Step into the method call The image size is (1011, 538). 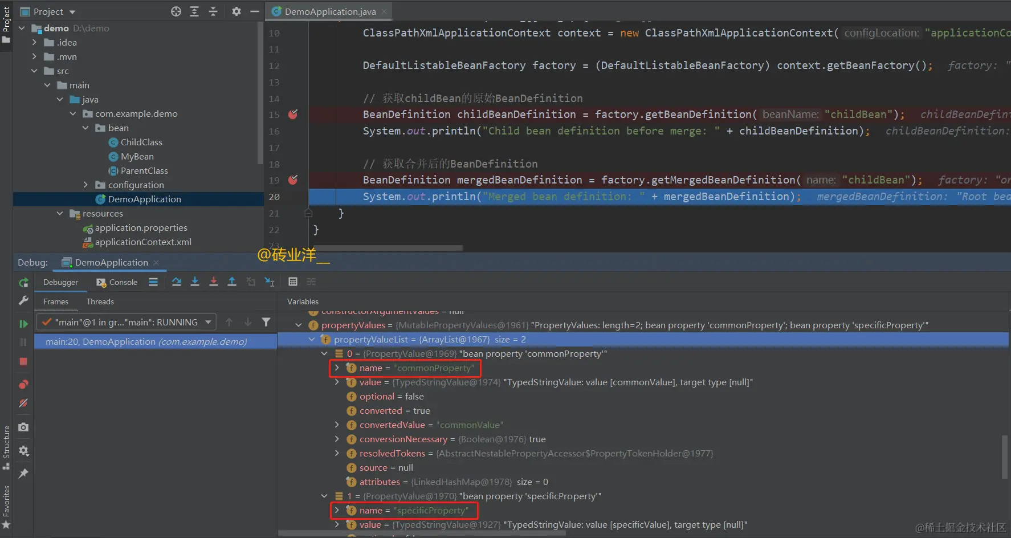195,282
